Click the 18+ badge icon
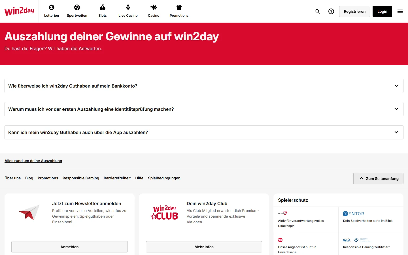This screenshot has width=408, height=255. pyautogui.click(x=280, y=240)
